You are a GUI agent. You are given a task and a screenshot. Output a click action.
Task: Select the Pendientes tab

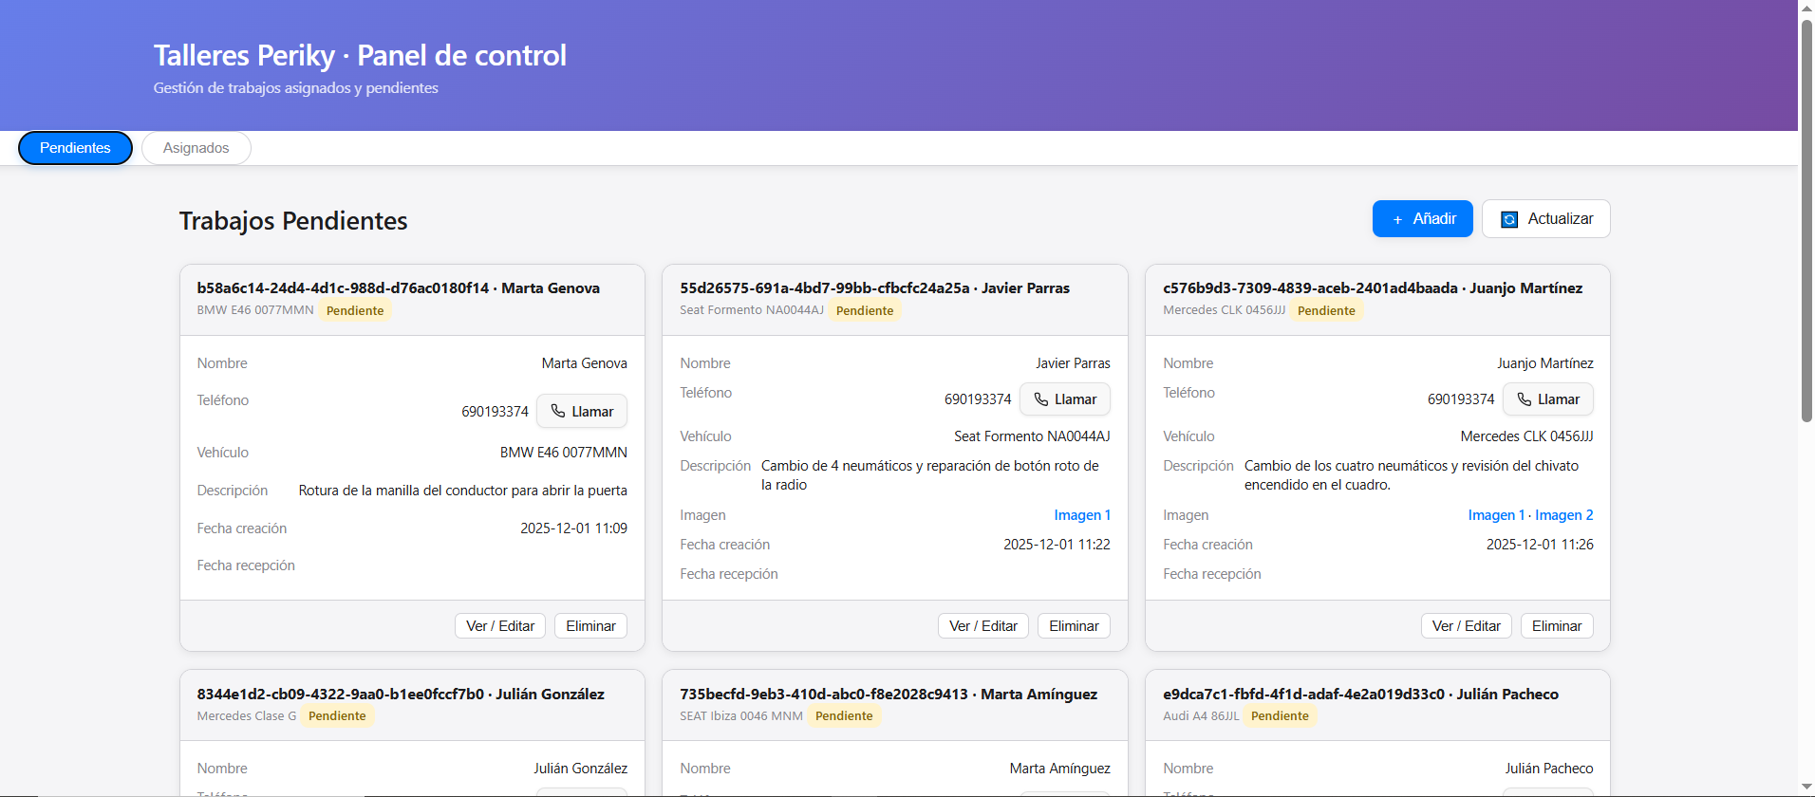point(75,148)
